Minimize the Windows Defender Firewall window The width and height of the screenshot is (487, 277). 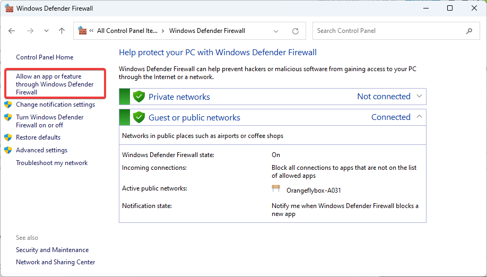[425, 8]
